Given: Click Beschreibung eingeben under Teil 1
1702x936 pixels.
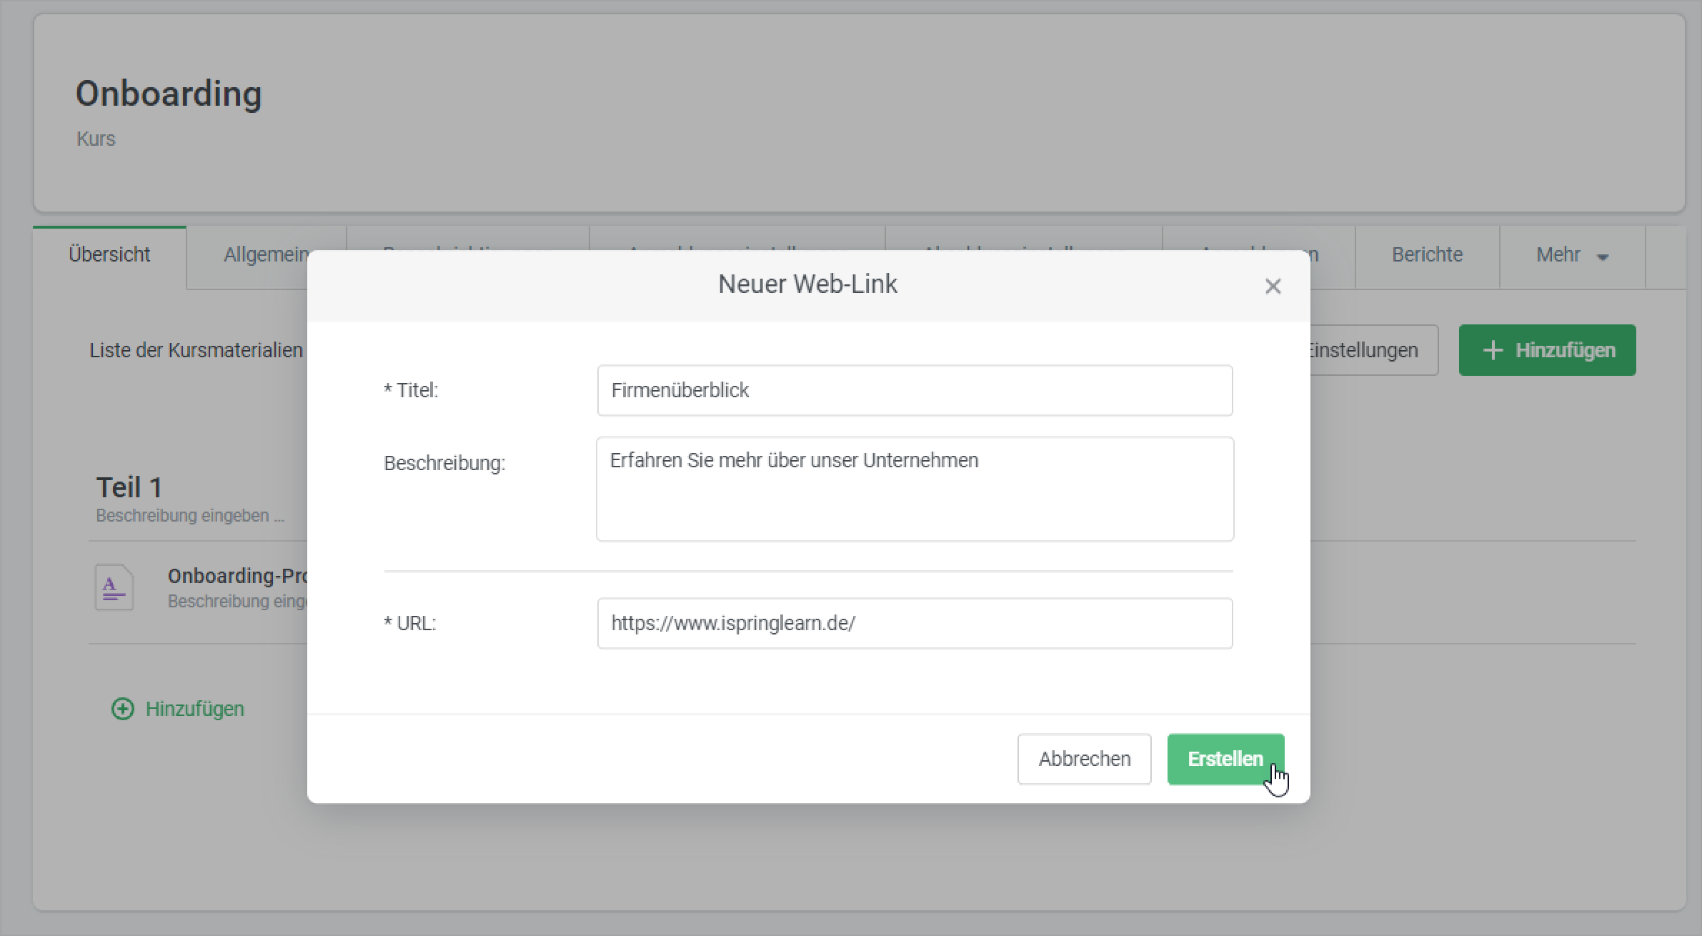Looking at the screenshot, I should (x=190, y=516).
